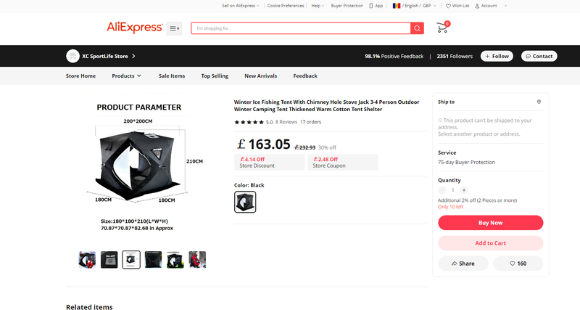Screen dimensions: 580x310
Task: Click the XC SportLife Store avatar icon
Action: 72,56
